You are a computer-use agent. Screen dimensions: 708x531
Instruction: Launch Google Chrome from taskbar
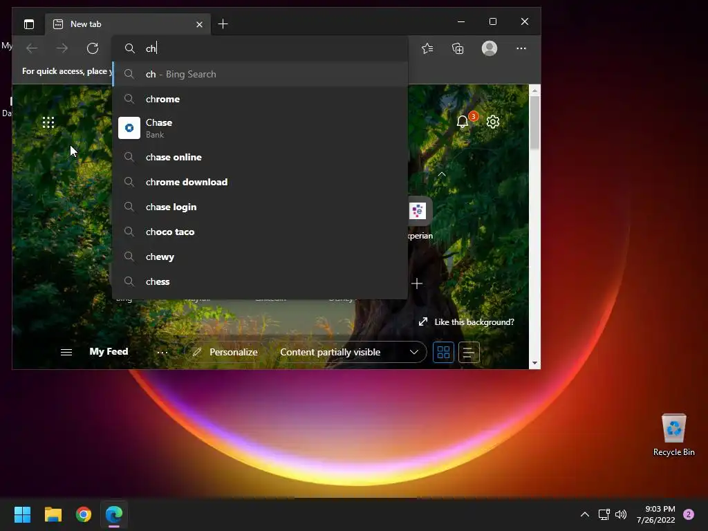coord(84,514)
